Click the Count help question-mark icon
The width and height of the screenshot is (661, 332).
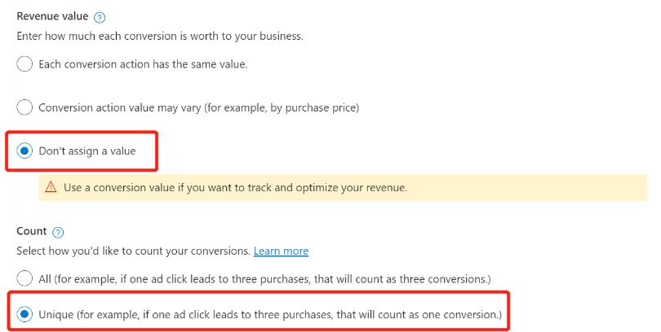(58, 233)
